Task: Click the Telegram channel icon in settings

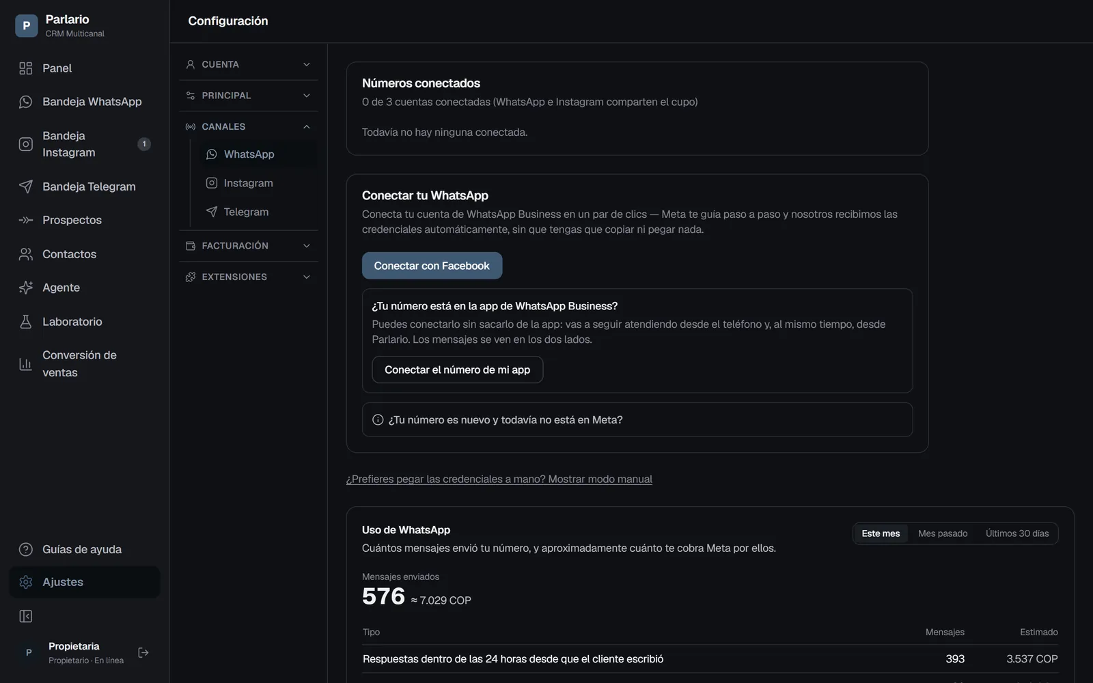Action: click(x=212, y=212)
